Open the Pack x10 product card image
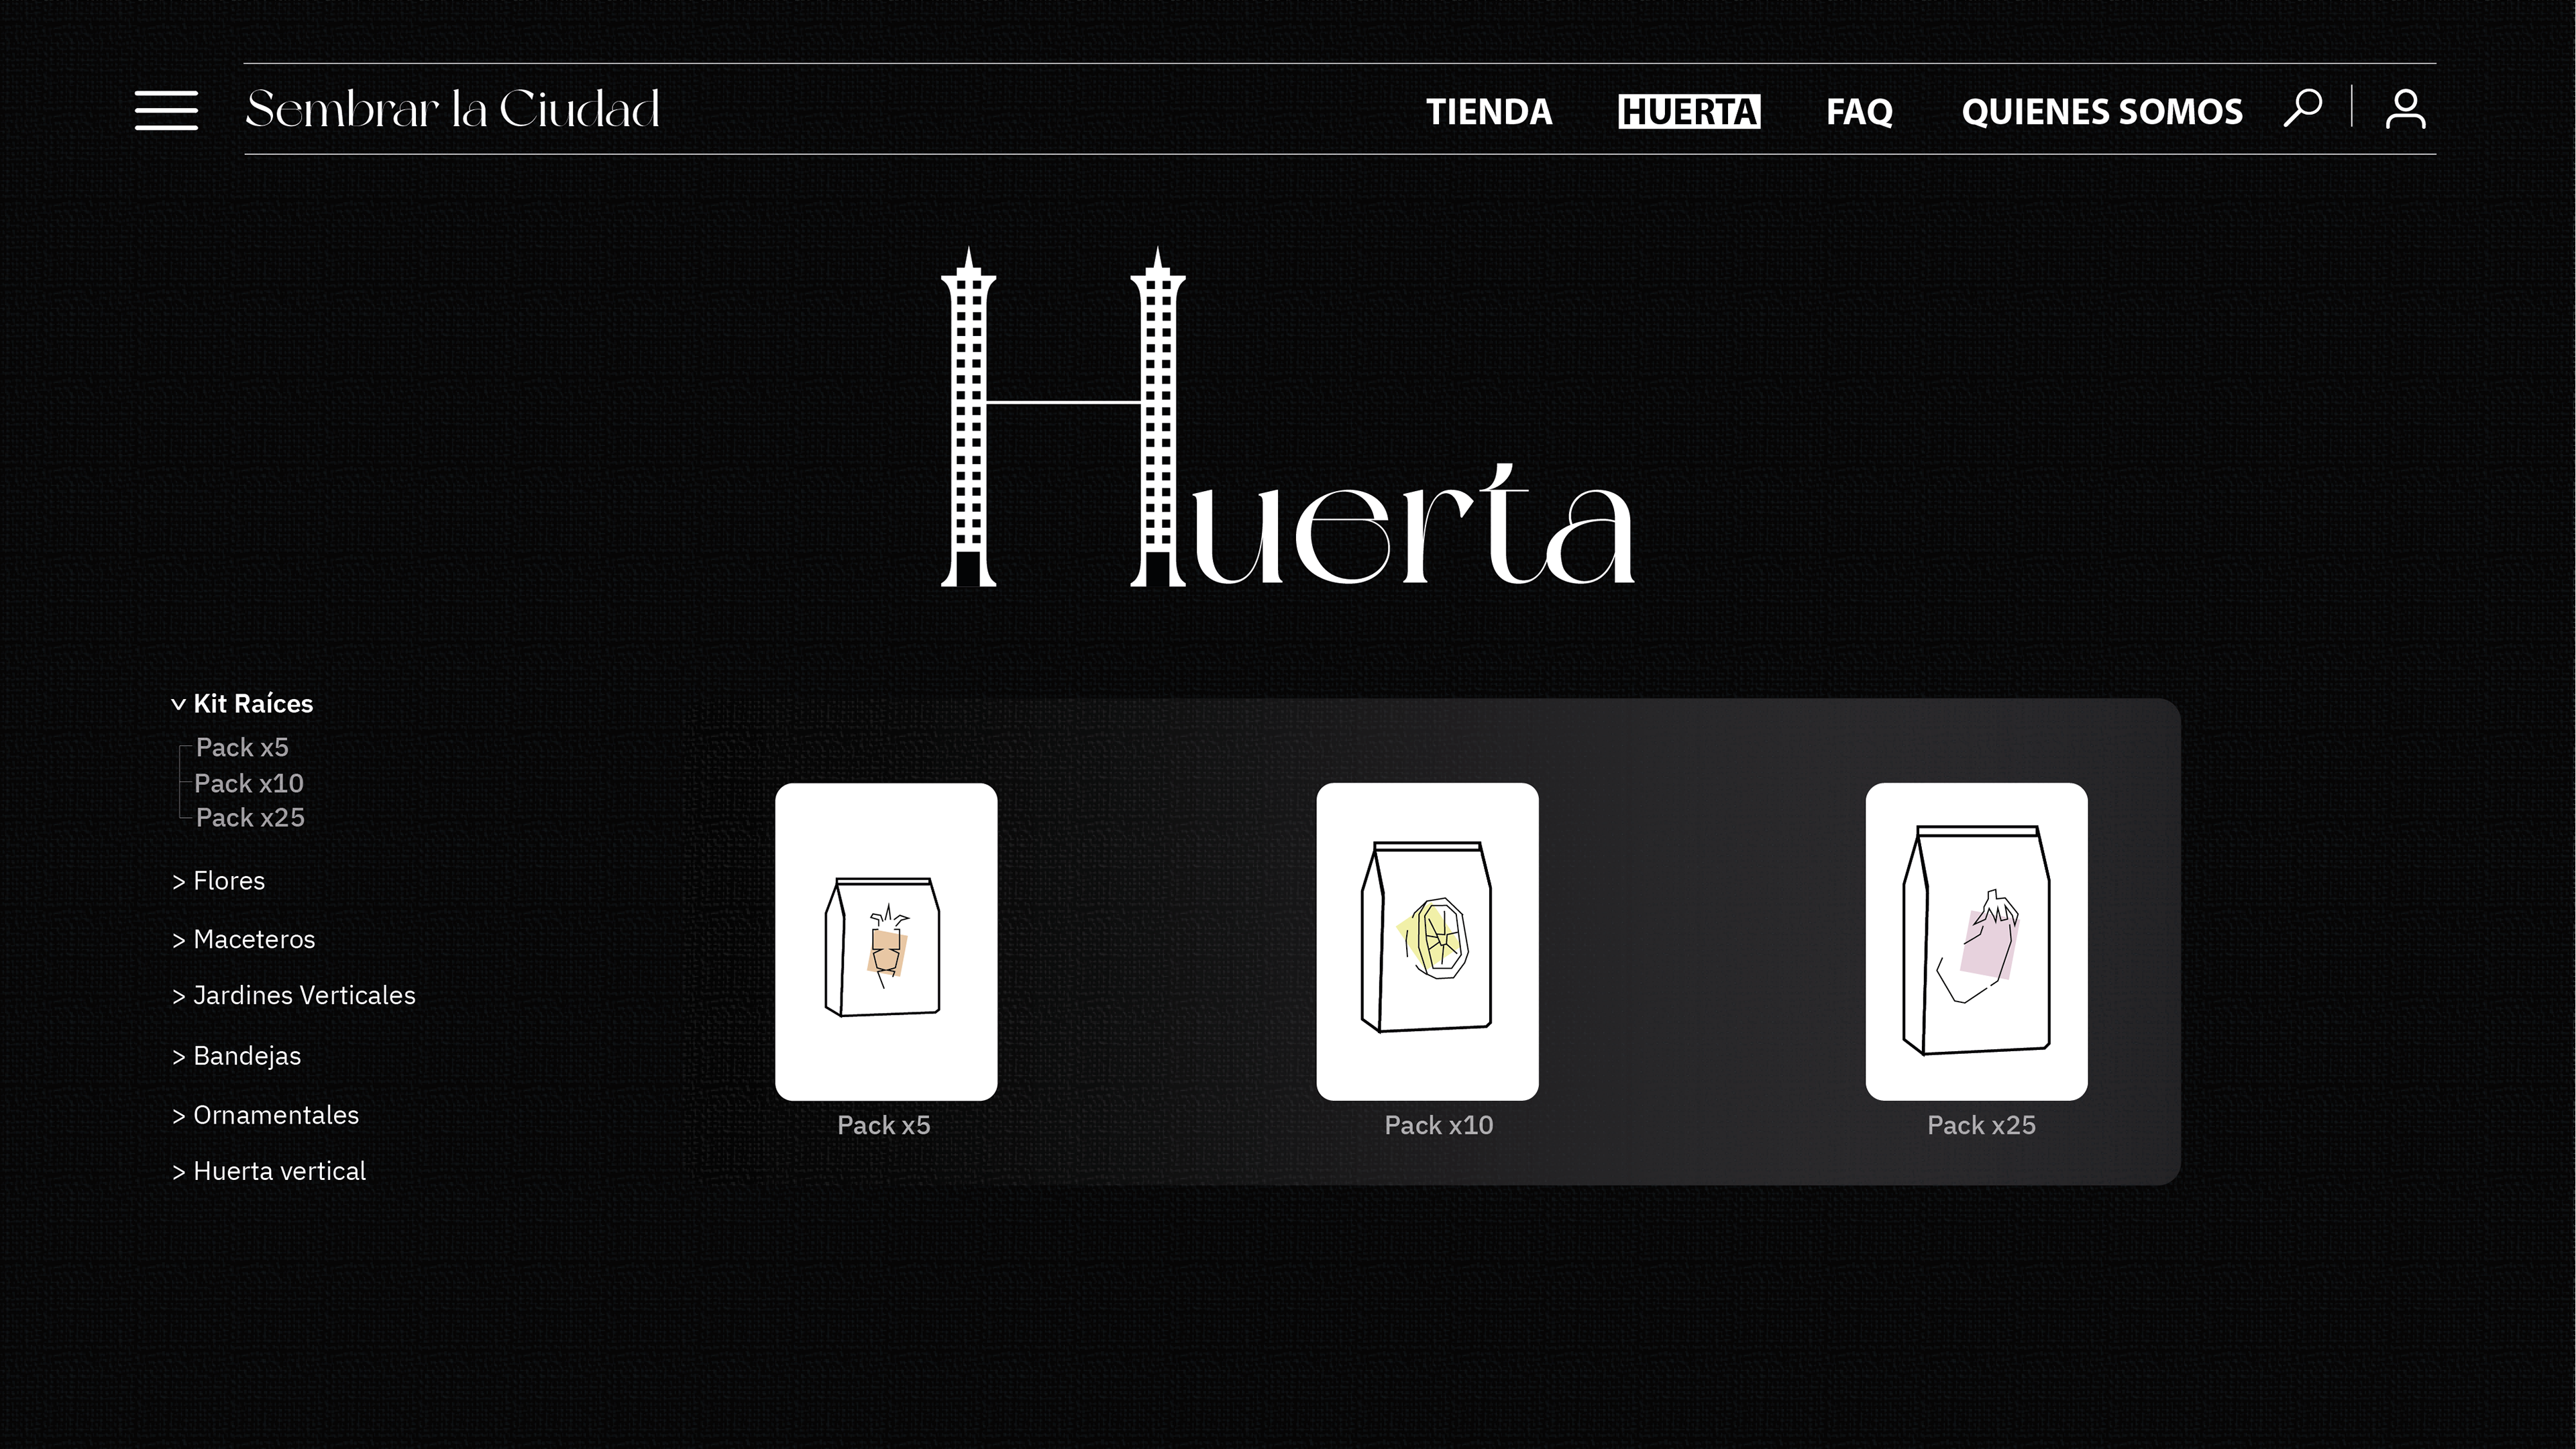Viewport: 2576px width, 1449px height. [1427, 941]
